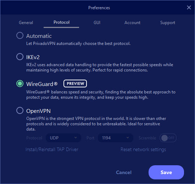Click the chevron arrow on UDP selector
The width and height of the screenshot is (195, 184).
pos(76,138)
